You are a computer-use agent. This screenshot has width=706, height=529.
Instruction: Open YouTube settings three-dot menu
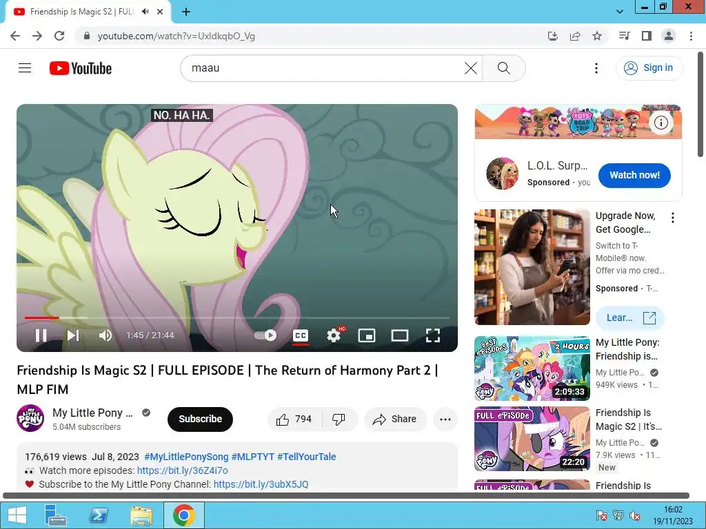click(x=596, y=68)
